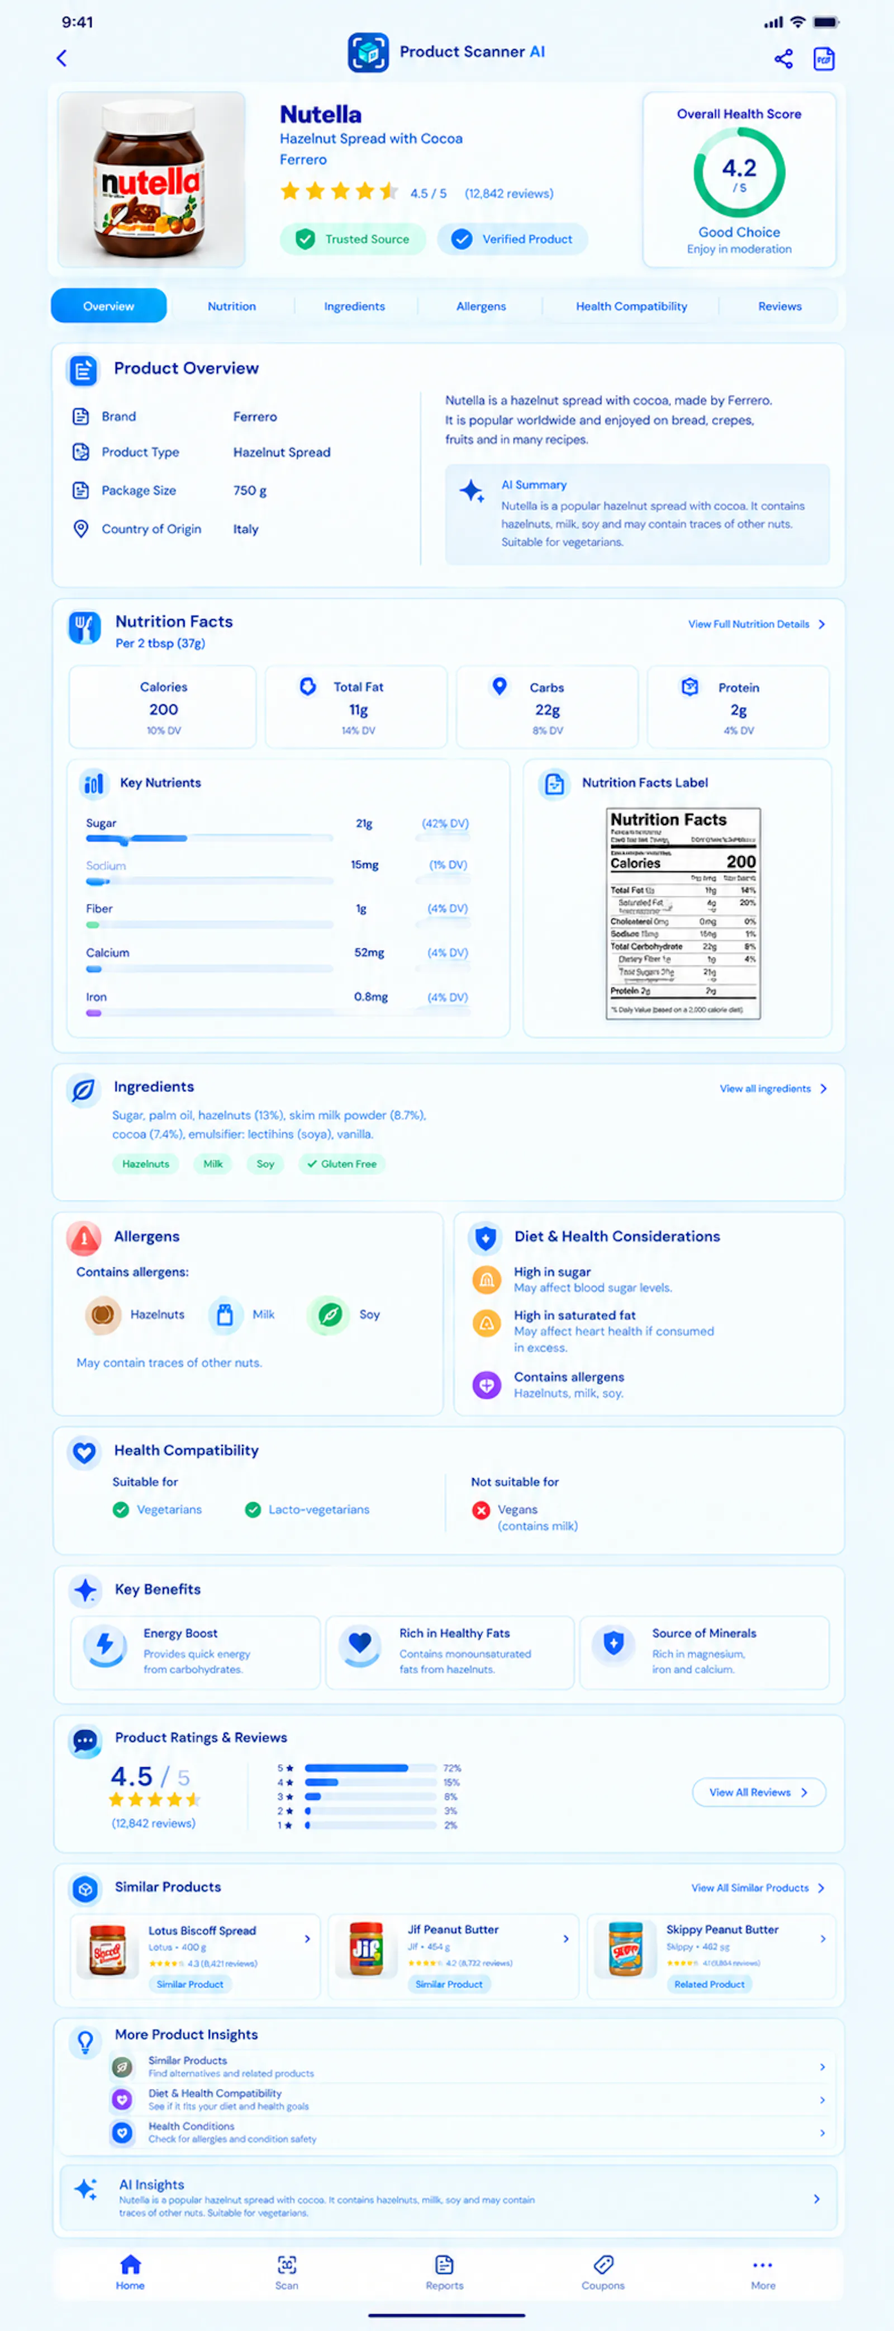Expand View Full Nutrition Details chevron
The height and width of the screenshot is (2331, 894).
822,624
